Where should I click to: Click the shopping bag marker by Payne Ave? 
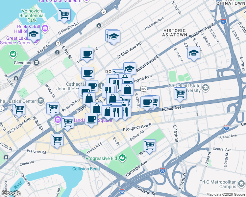(x=127, y=90)
